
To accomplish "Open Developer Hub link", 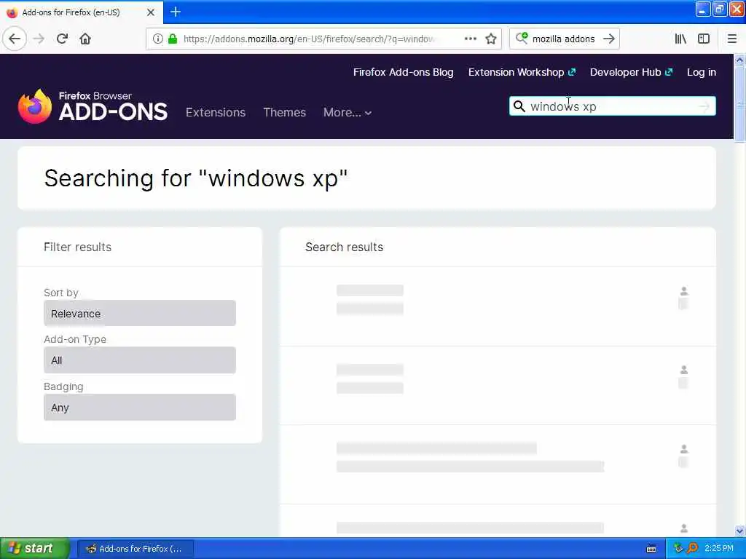I will (632, 72).
